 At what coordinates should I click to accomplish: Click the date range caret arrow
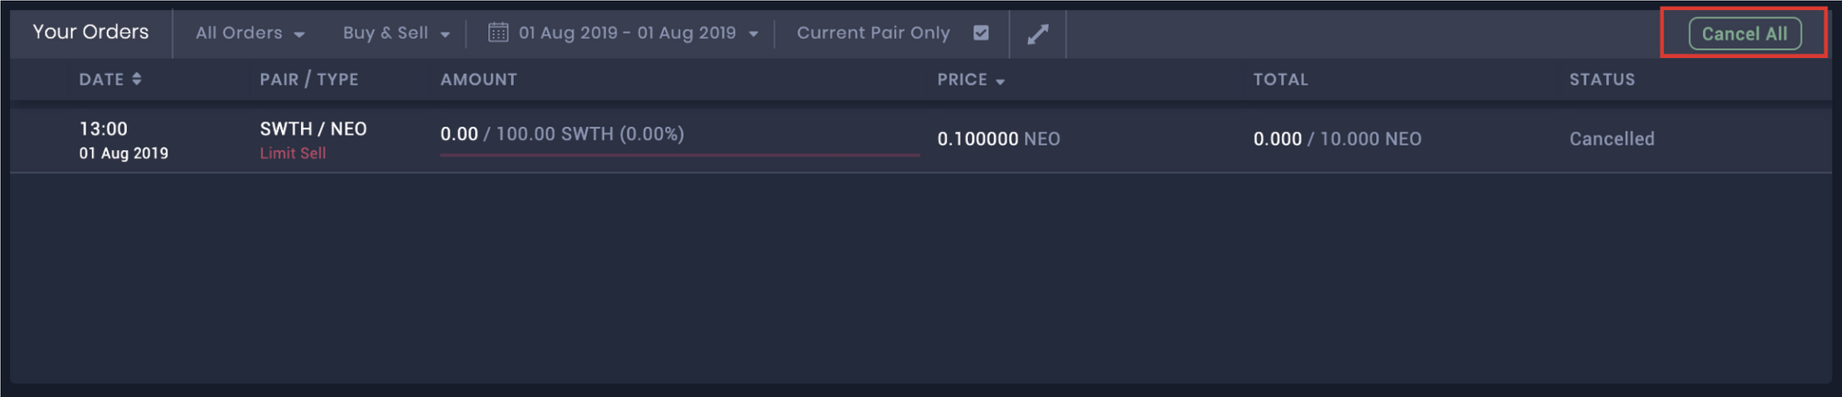click(753, 35)
